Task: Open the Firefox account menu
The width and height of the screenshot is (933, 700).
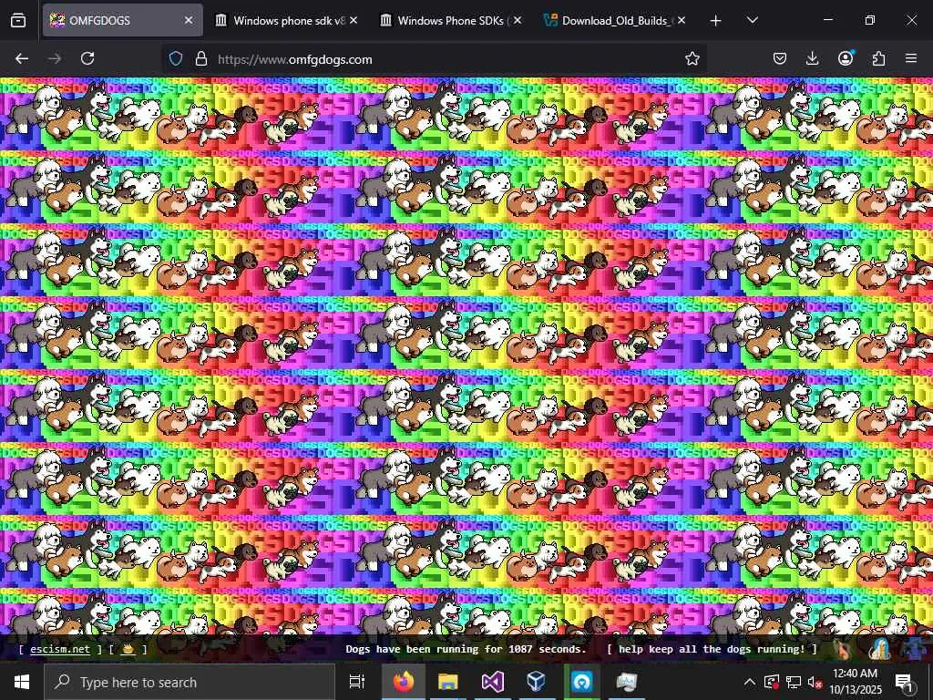Action: click(846, 58)
